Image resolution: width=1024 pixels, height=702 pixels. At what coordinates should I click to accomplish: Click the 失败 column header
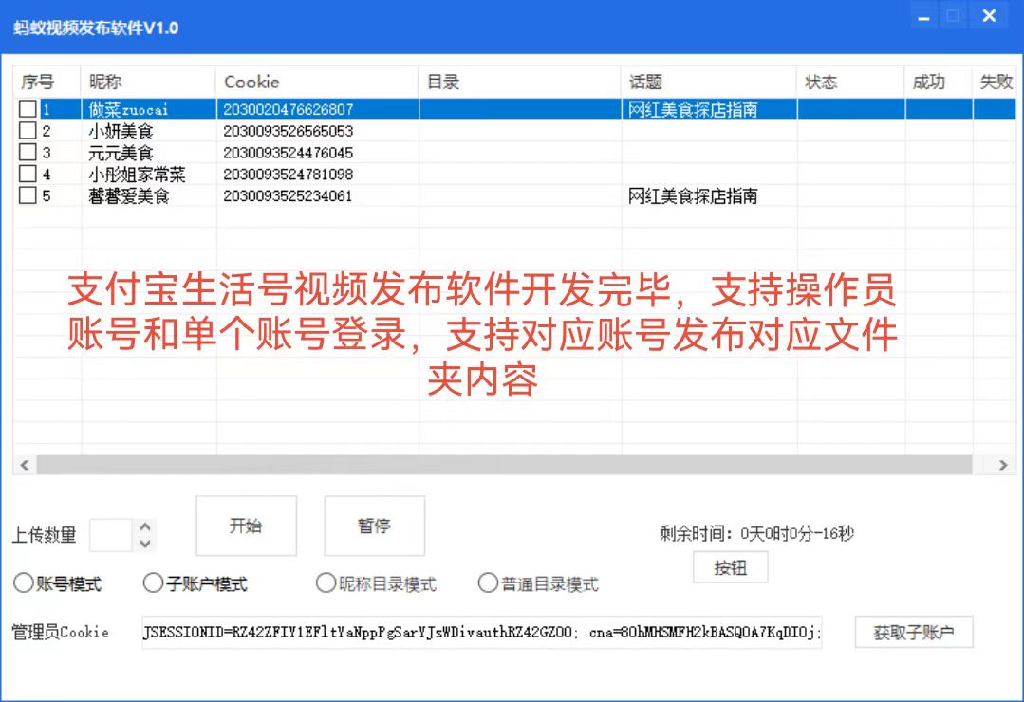[994, 82]
